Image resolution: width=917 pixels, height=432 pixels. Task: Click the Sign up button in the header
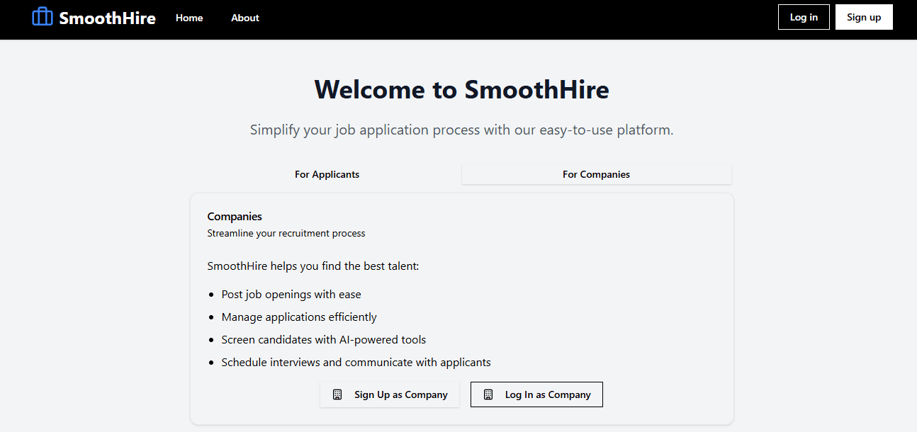click(x=864, y=16)
